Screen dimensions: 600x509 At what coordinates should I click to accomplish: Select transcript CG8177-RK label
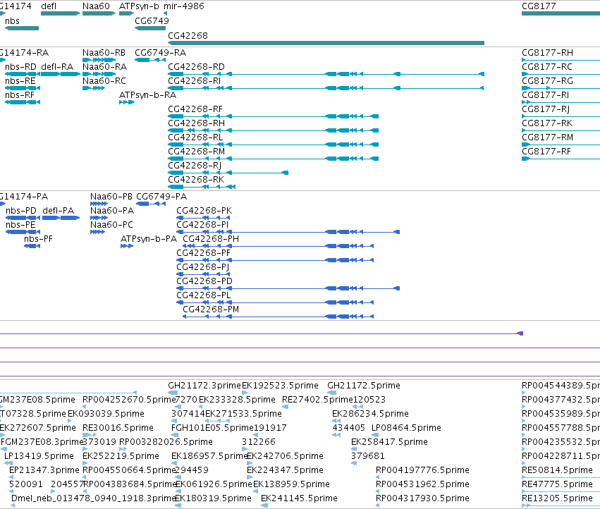[547, 123]
